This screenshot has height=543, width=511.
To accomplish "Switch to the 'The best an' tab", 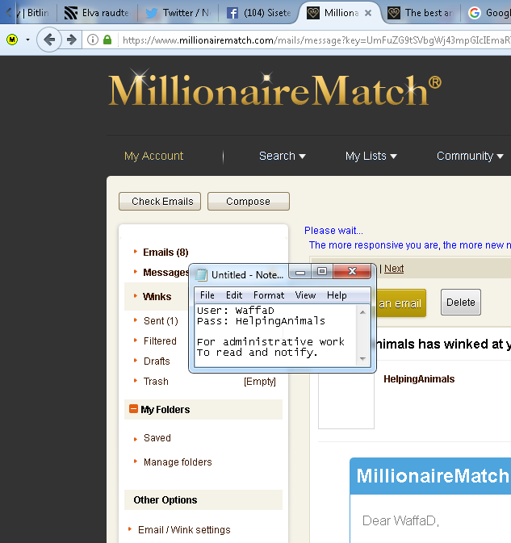I will tap(422, 13).
